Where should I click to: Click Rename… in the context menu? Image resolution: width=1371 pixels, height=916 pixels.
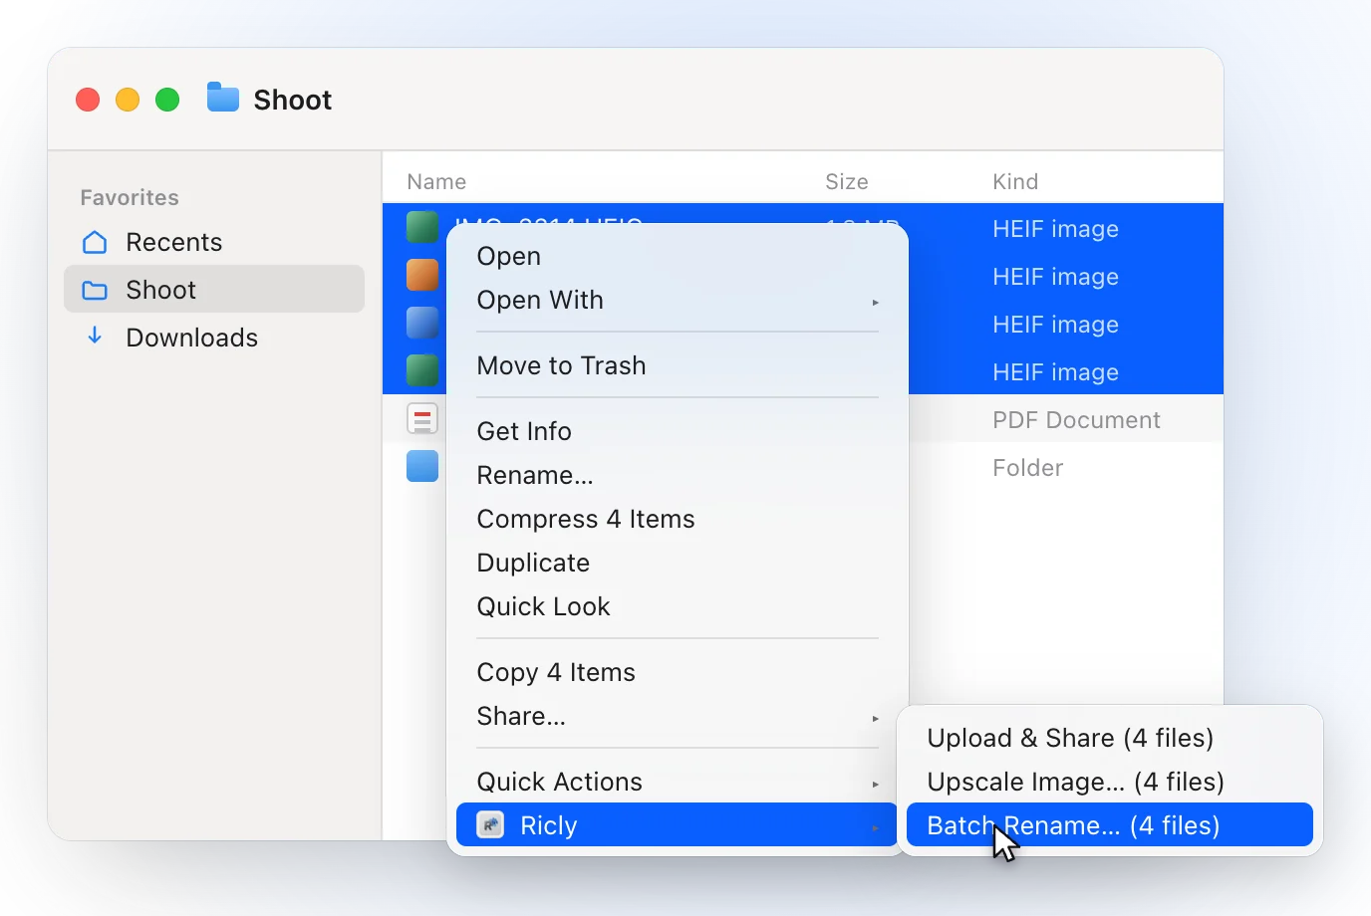coord(678,475)
